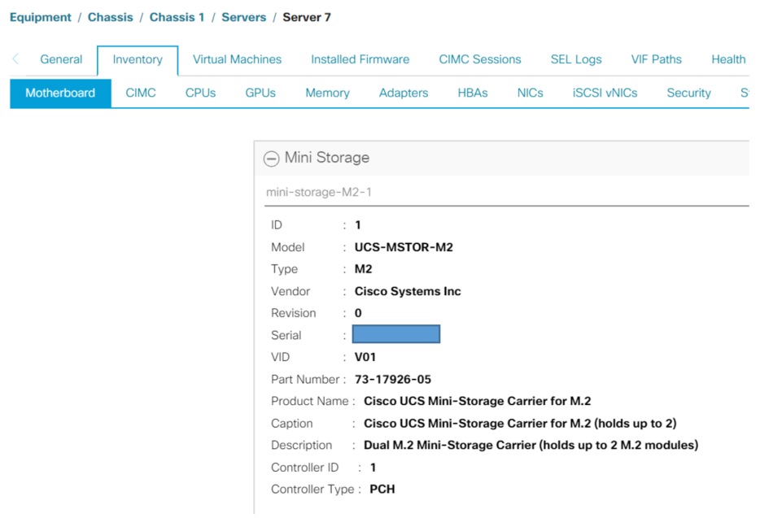The height and width of the screenshot is (518, 760).
Task: Open Chassis 1 from the breadcrumb trail
Action: 177,16
